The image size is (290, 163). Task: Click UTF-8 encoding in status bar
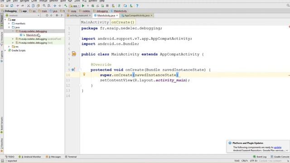253,161
